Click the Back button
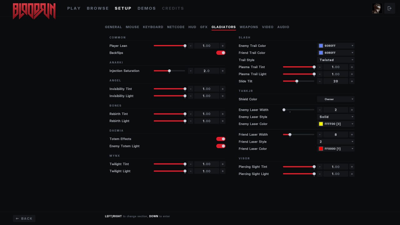Image resolution: width=400 pixels, height=225 pixels. [x=24, y=218]
